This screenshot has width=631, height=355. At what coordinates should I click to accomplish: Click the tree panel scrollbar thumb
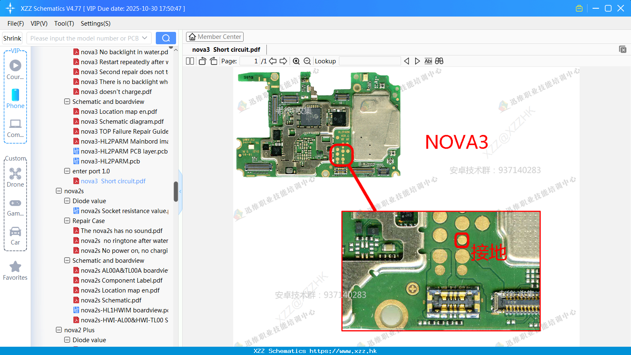pyautogui.click(x=176, y=192)
